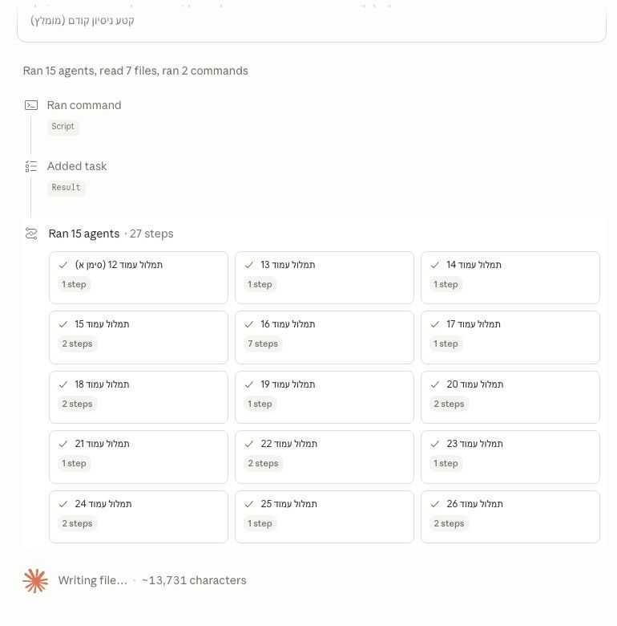Open agent card תמלול עמוד 22
Image resolution: width=617 pixels, height=626 pixels.
[x=325, y=457]
